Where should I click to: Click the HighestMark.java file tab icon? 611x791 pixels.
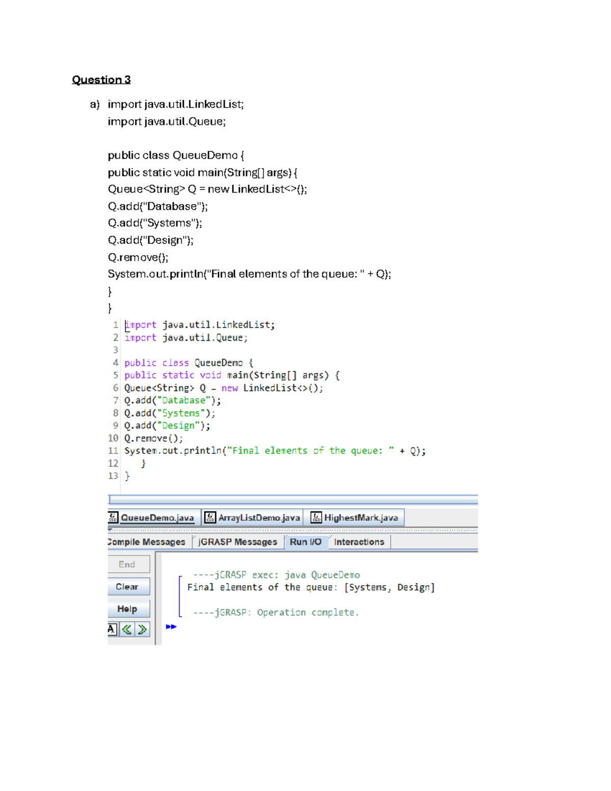316,517
